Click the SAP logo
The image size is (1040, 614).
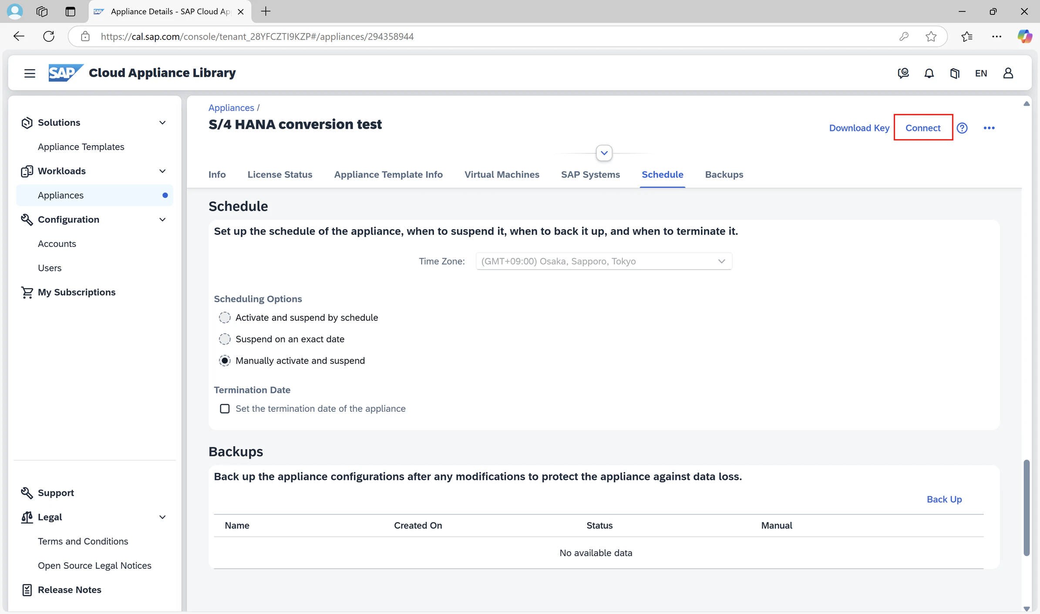coord(65,73)
